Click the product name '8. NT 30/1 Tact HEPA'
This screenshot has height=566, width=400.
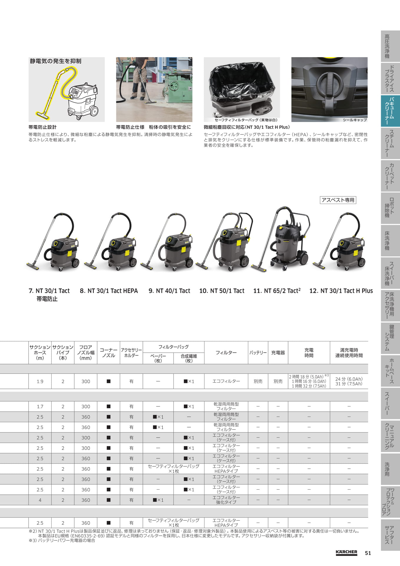pyautogui.click(x=109, y=291)
